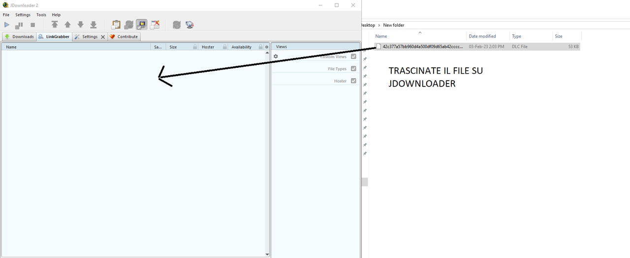Click the reconnect icon in toolbar
The height and width of the screenshot is (258, 630).
click(x=177, y=25)
